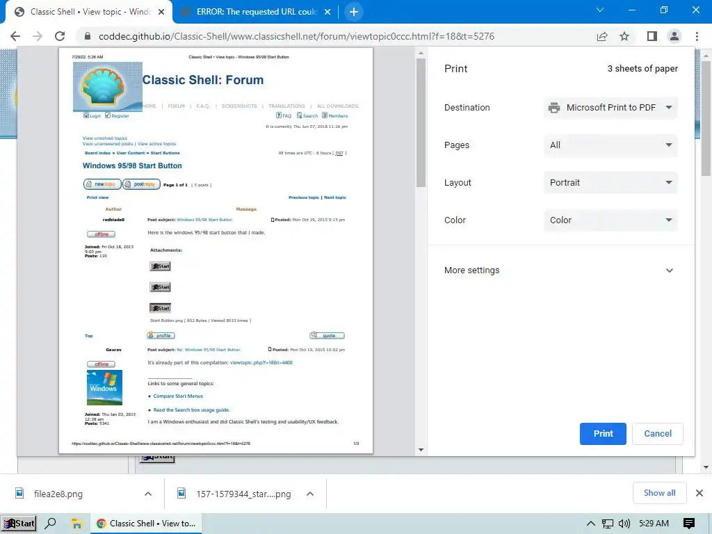
Task: Open options for 157-1579344_star png download
Action: [310, 494]
